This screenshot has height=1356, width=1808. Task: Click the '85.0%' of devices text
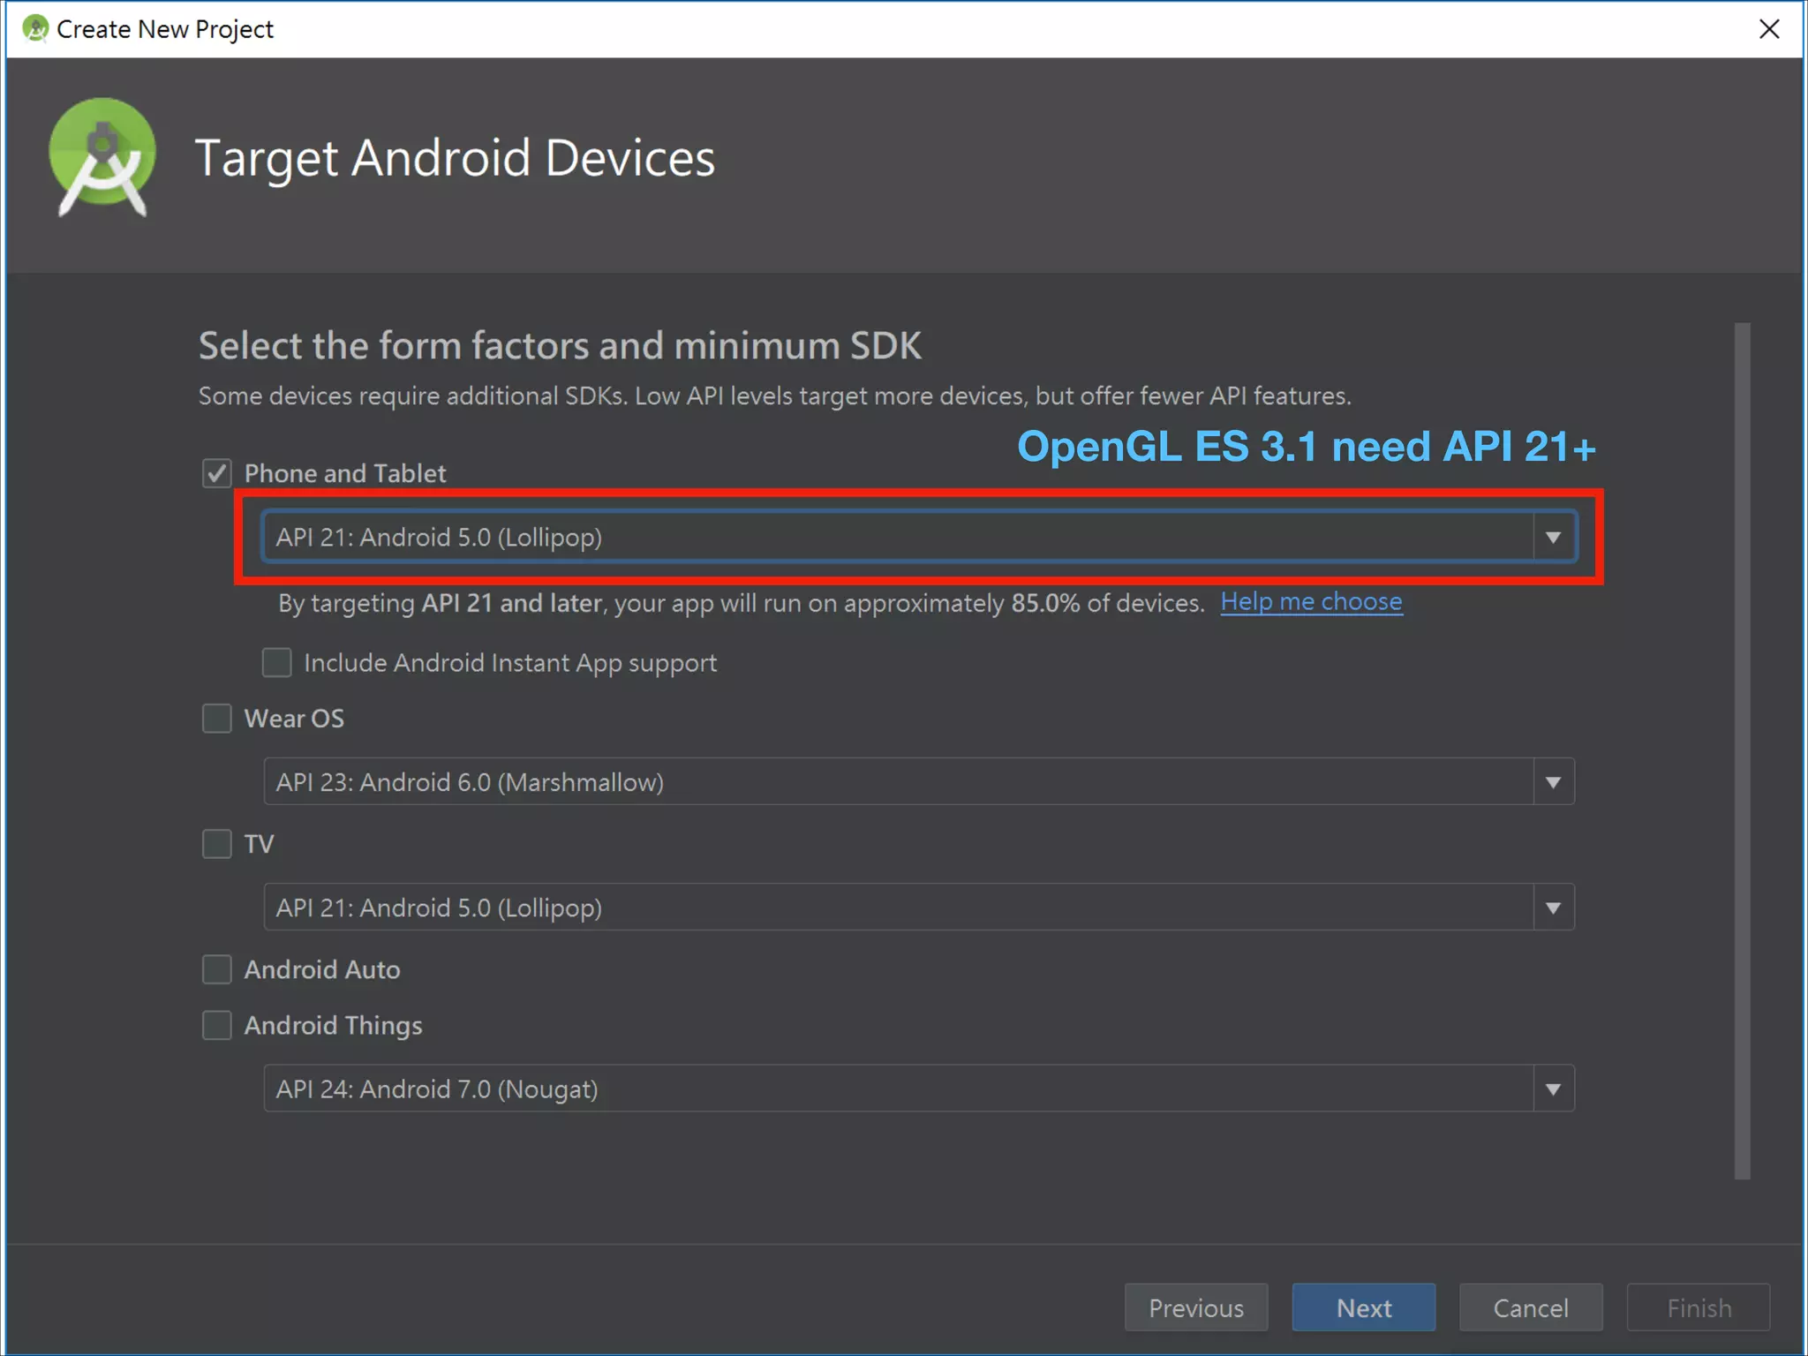coord(1045,603)
